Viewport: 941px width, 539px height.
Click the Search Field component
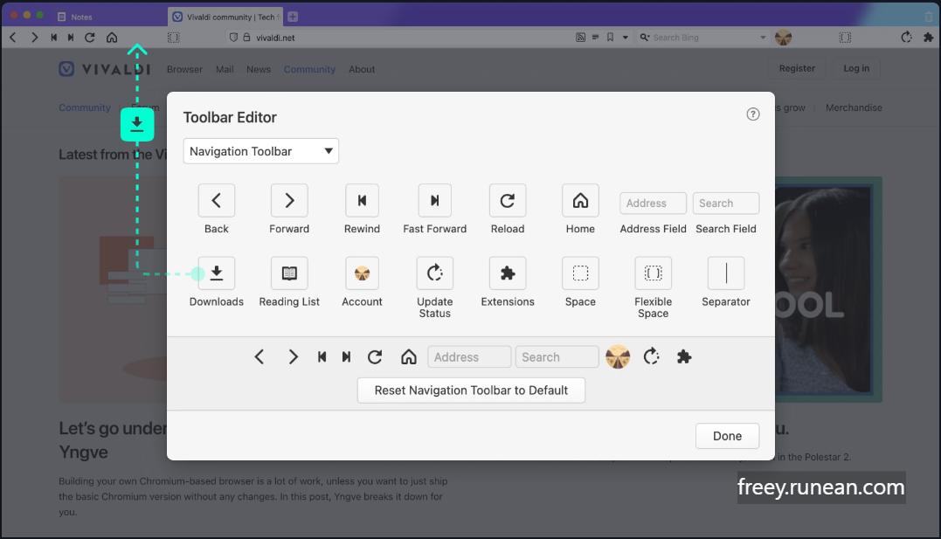click(725, 203)
